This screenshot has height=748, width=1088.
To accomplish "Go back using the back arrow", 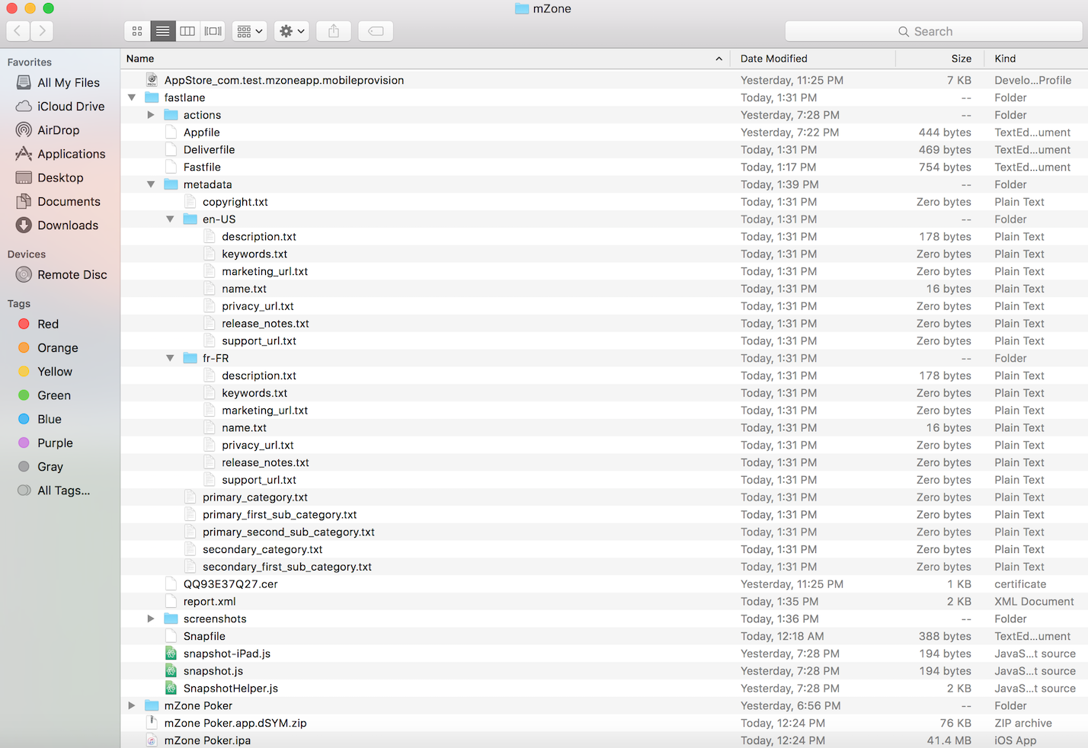I will pyautogui.click(x=18, y=31).
